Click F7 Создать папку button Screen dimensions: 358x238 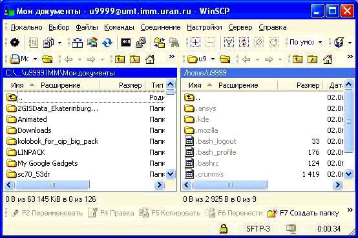[303, 213]
